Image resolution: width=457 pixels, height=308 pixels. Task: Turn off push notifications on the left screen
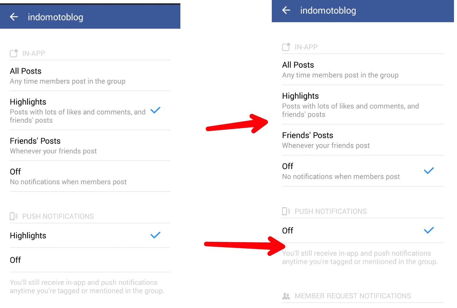pos(15,260)
